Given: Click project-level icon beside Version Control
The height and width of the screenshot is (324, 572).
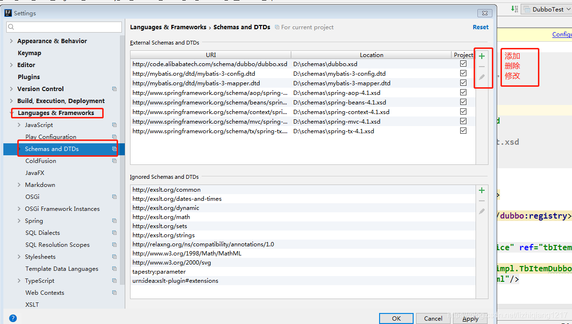Looking at the screenshot, I should pyautogui.click(x=114, y=89).
